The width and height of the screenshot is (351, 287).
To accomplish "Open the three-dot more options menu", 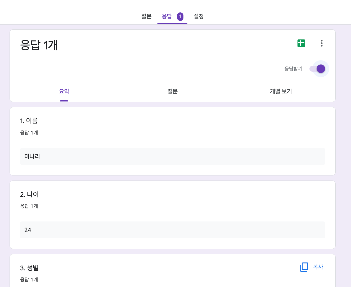I will [321, 43].
